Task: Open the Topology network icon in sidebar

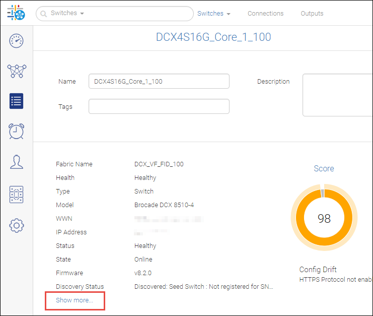Action: pyautogui.click(x=17, y=71)
